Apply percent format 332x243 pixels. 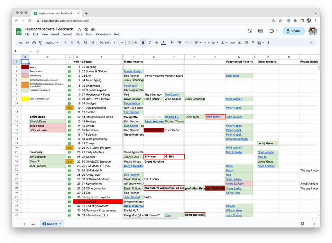72,42
